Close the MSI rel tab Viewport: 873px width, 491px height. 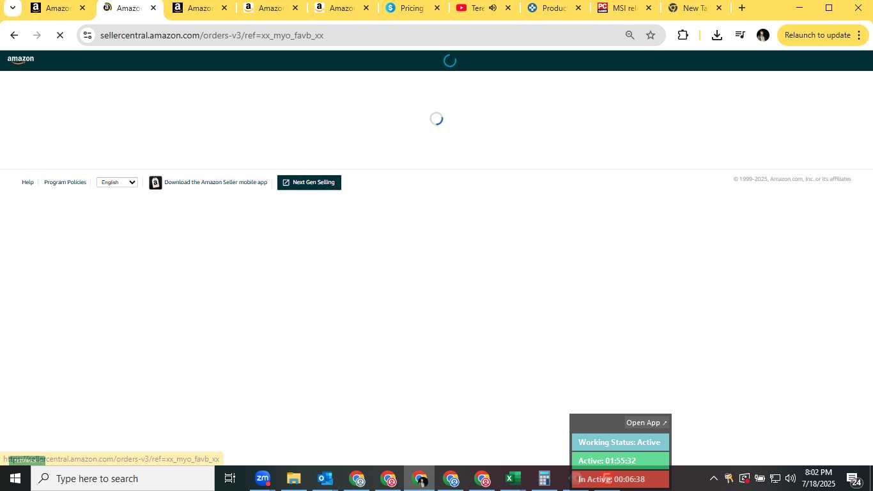coord(649,8)
